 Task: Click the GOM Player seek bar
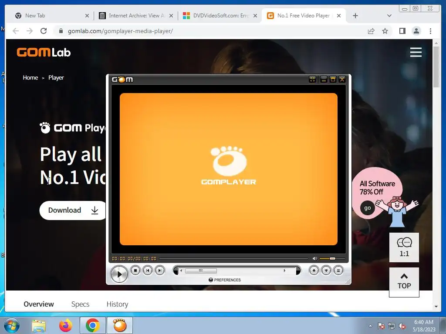(233, 258)
